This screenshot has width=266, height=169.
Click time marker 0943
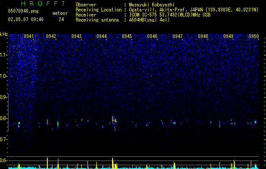point(77,36)
